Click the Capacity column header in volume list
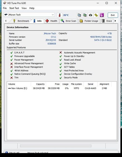Image resolution: width=122 pixels, height=157 pixels. (x=39, y=84)
